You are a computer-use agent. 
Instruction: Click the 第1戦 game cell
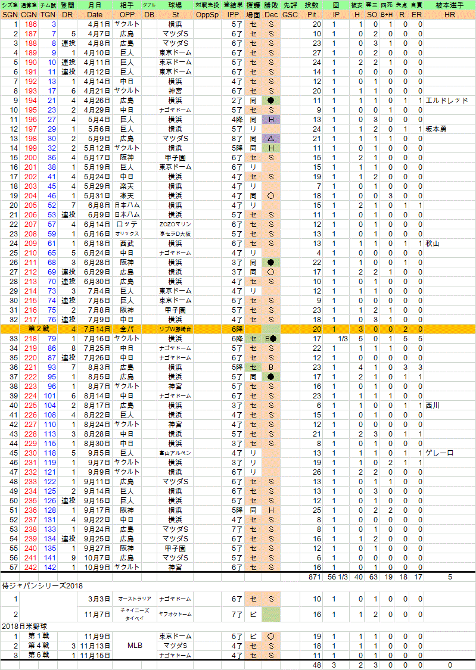[39, 636]
